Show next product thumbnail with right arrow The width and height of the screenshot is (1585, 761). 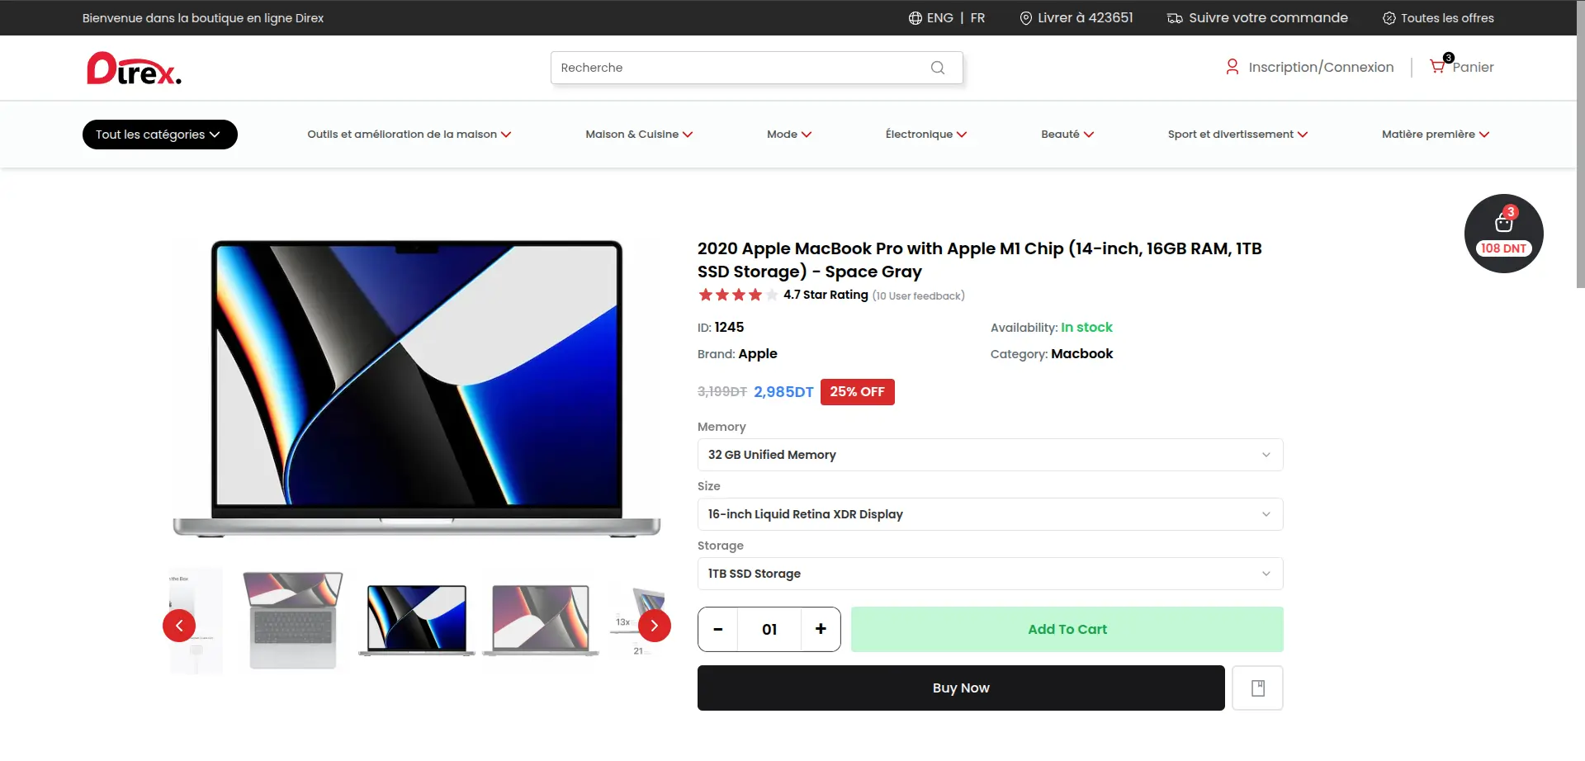click(654, 626)
